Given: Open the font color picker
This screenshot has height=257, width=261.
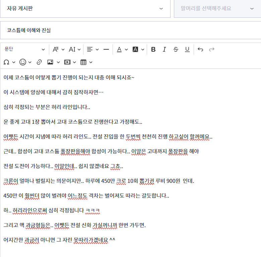Looking at the screenshot, I should (122, 49).
